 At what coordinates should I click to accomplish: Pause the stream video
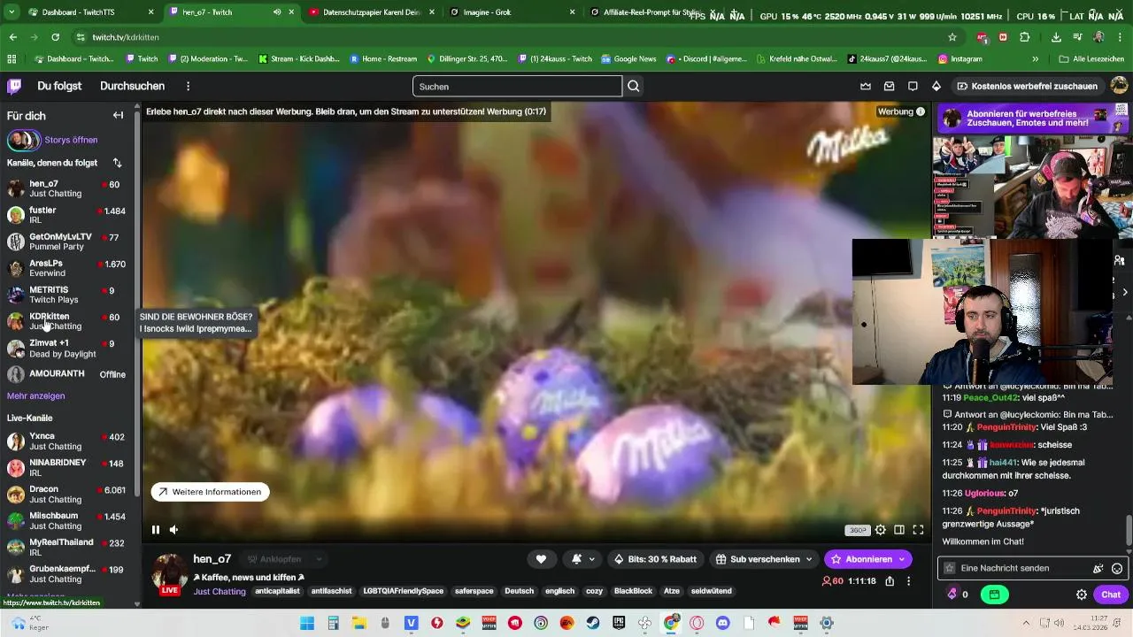tap(156, 530)
